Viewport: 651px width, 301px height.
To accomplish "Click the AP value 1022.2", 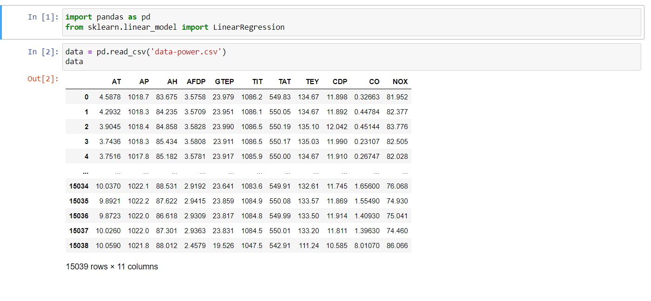I will point(139,201).
